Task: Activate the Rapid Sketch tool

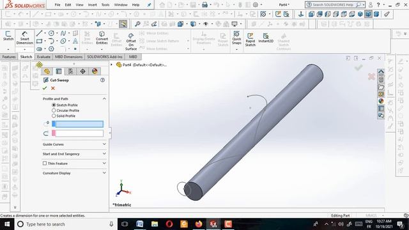Action: (250, 40)
